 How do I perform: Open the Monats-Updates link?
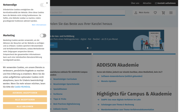109,81
